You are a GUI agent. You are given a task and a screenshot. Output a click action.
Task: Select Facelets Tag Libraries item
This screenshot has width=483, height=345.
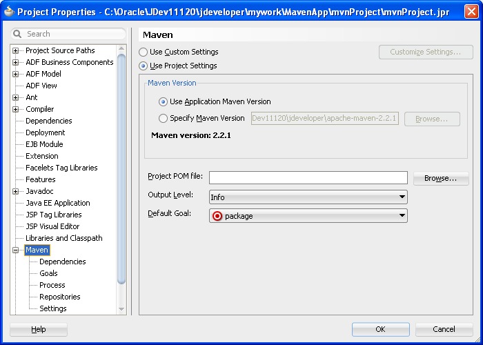click(61, 168)
